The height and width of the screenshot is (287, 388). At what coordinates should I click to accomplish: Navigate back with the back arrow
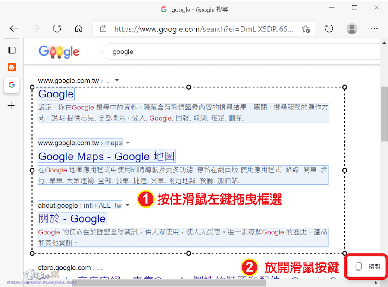[13, 28]
